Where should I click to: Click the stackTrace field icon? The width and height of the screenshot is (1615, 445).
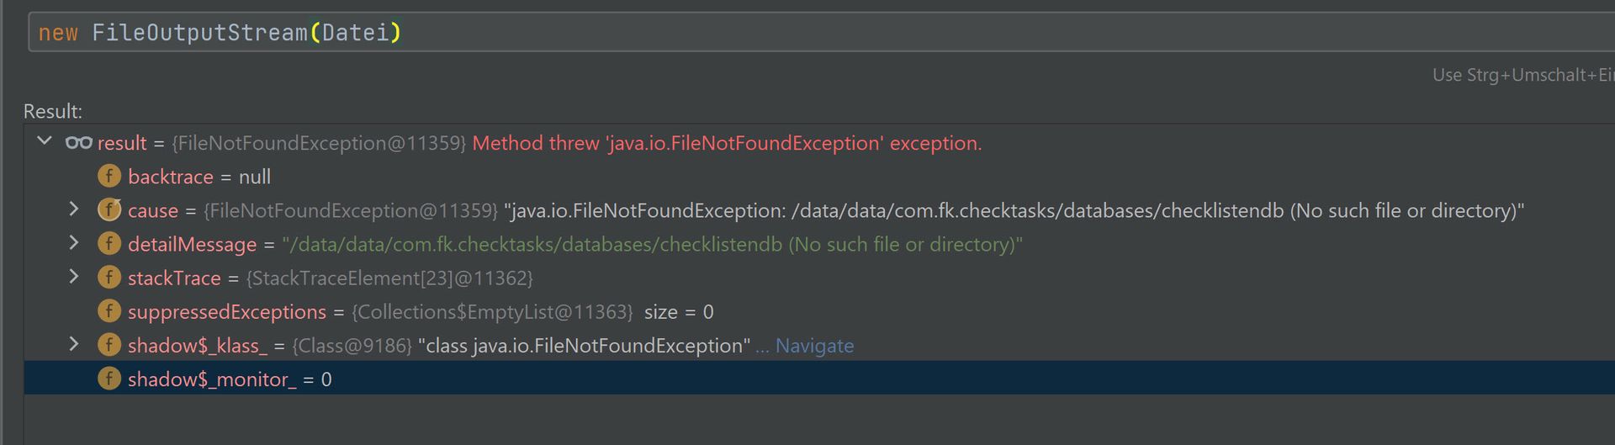point(109,278)
